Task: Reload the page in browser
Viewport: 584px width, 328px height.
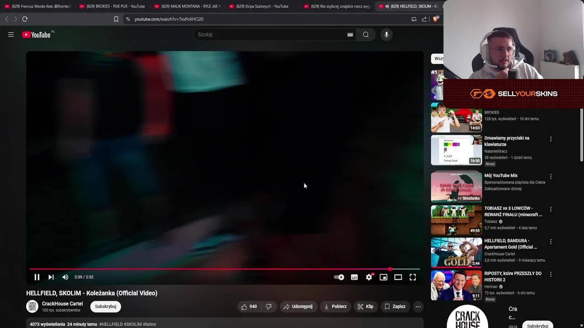Action: point(25,19)
